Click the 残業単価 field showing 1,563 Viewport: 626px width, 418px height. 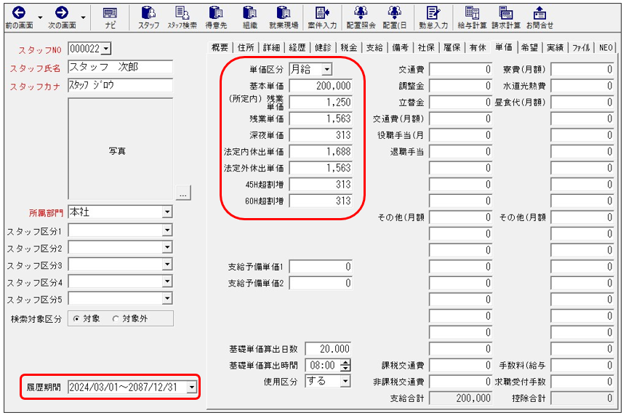[321, 118]
